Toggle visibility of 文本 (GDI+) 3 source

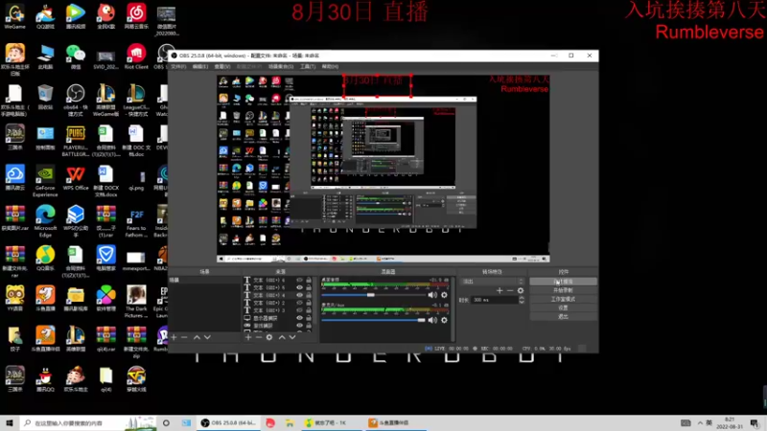(x=299, y=310)
